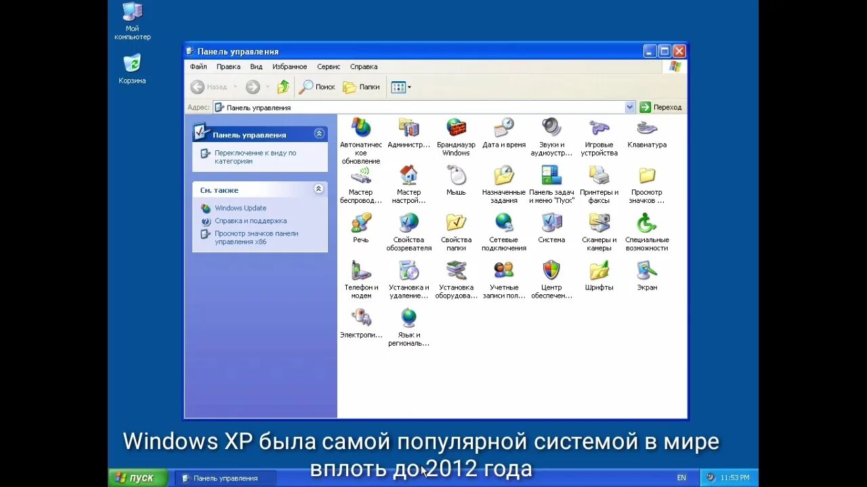This screenshot has height=487, width=867.
Task: Open Сканеры и камеры icon
Action: coord(599,223)
